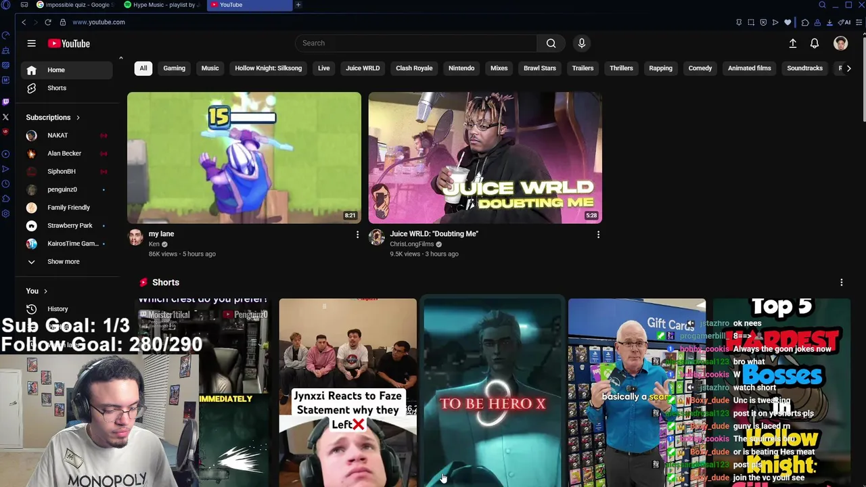Click the search magnifier button
The width and height of the screenshot is (866, 487).
pyautogui.click(x=551, y=43)
